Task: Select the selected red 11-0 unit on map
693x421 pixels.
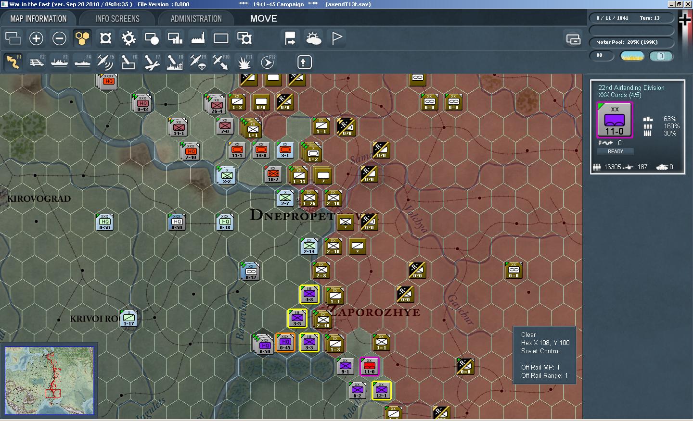Action: point(370,366)
